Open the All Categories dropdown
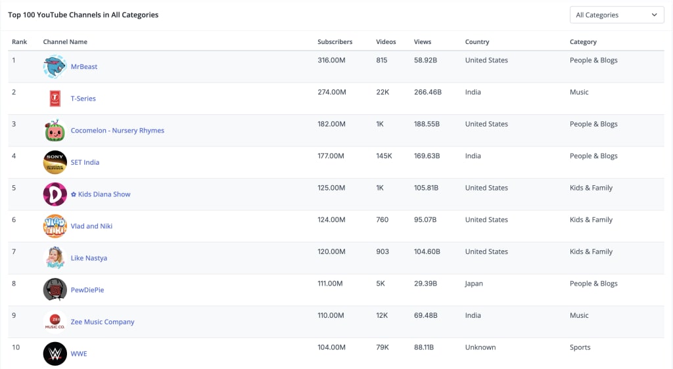 pos(616,15)
